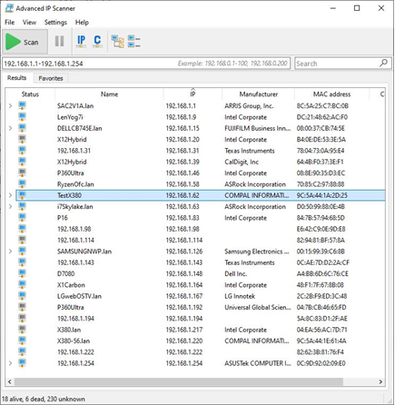Open the Settings menu

point(55,23)
